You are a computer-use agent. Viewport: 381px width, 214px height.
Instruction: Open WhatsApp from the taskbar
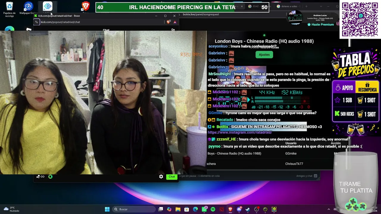204,209
